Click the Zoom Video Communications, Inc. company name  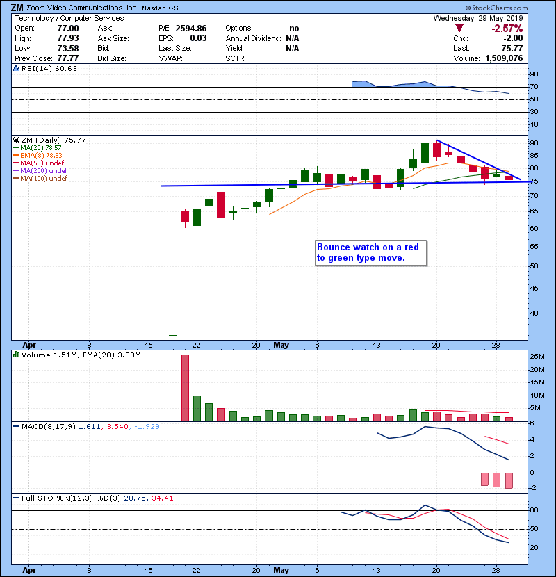(x=83, y=8)
